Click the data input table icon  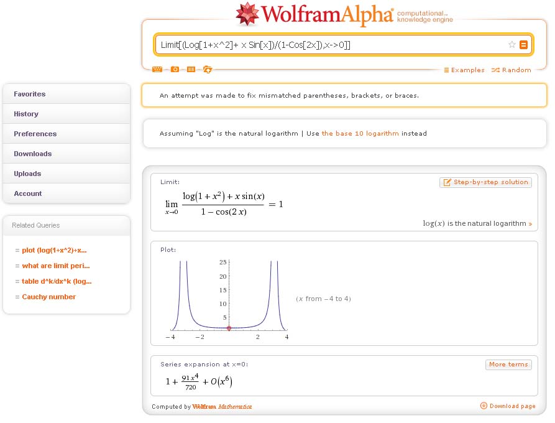(x=191, y=70)
